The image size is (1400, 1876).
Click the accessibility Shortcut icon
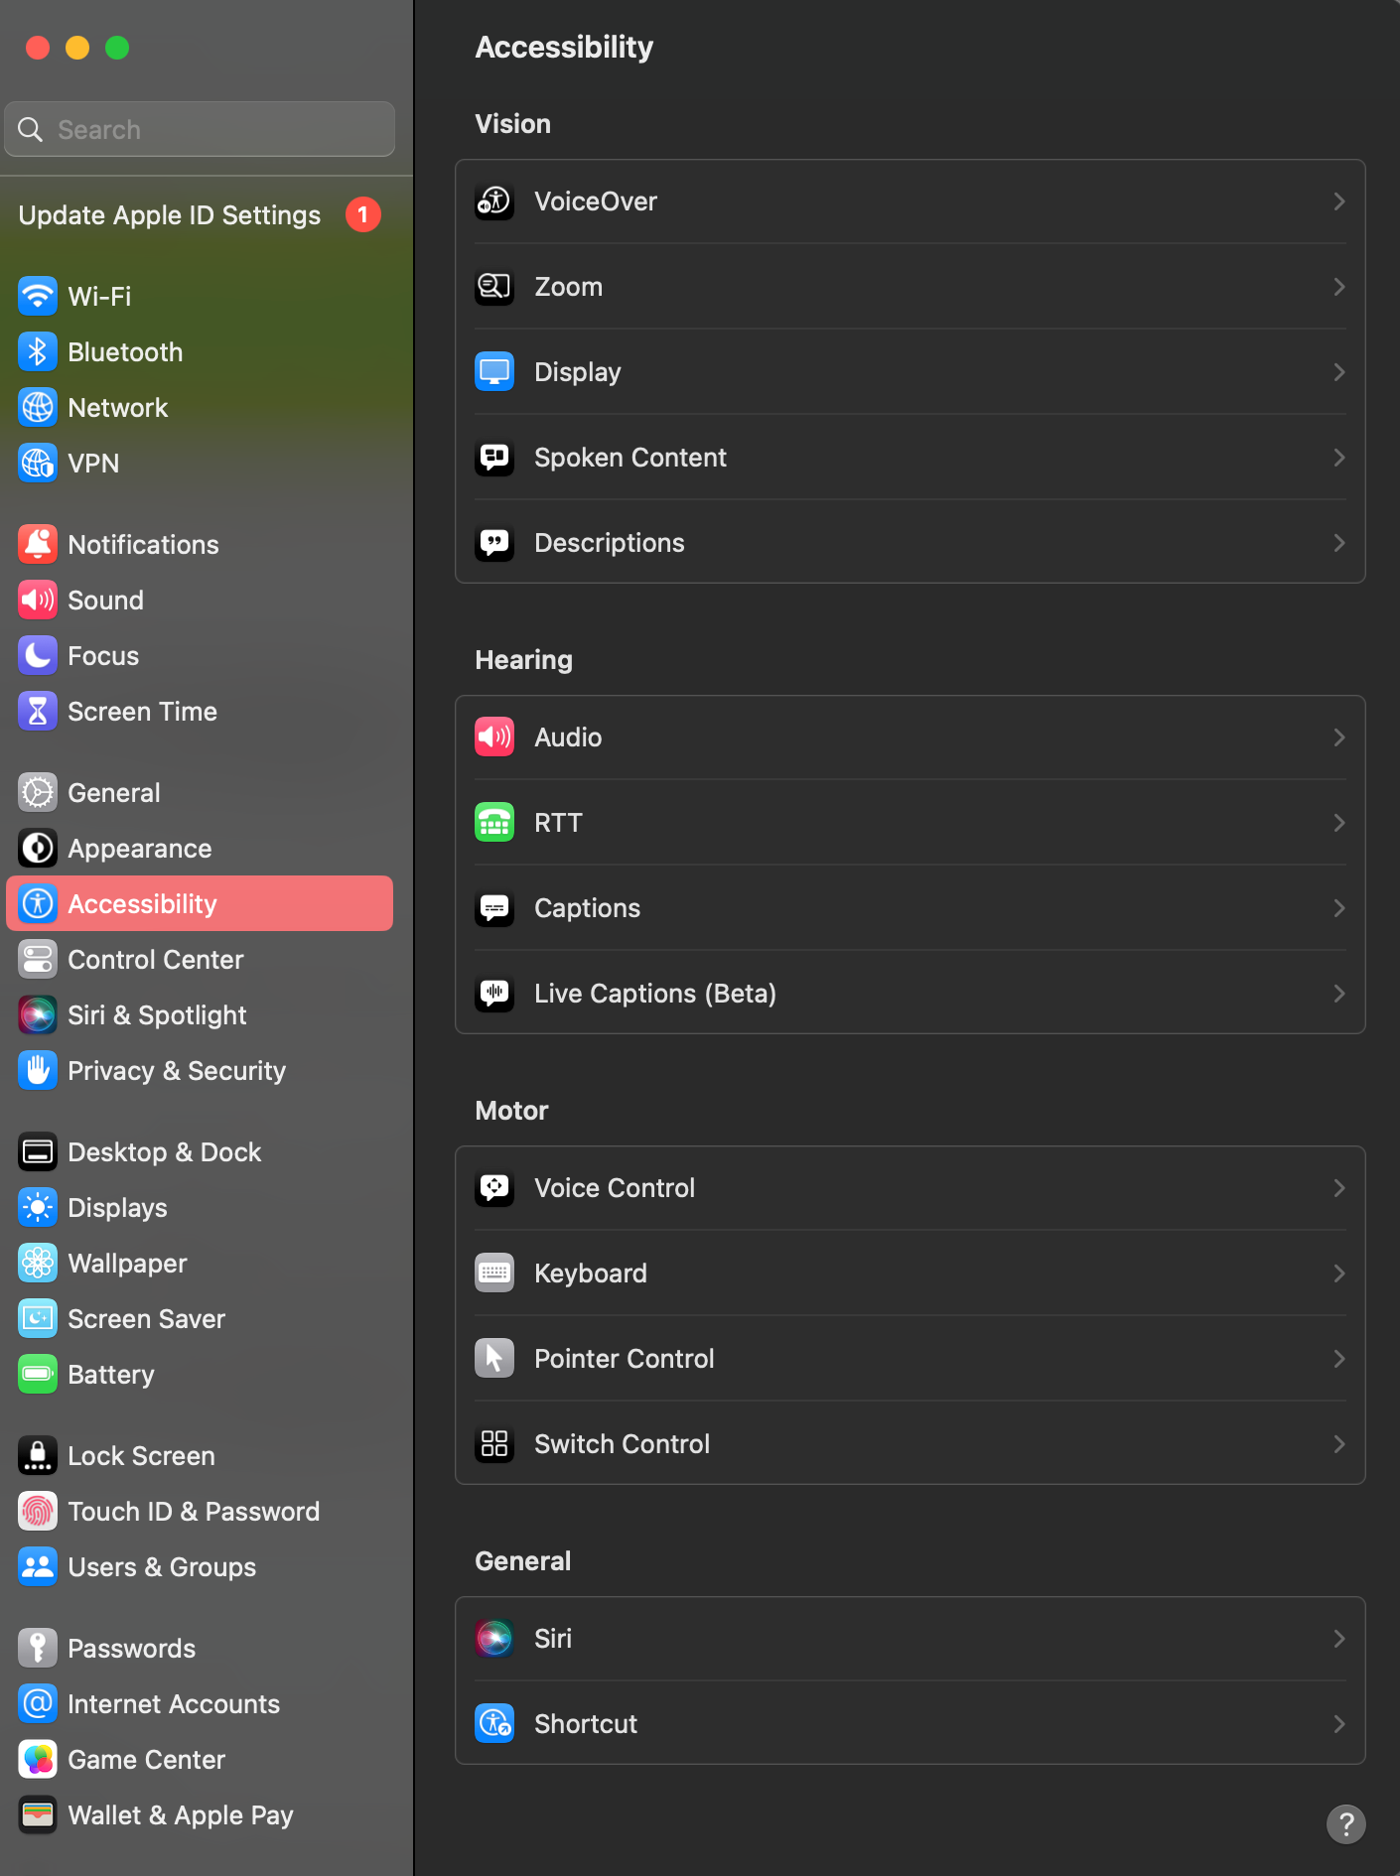[494, 1724]
